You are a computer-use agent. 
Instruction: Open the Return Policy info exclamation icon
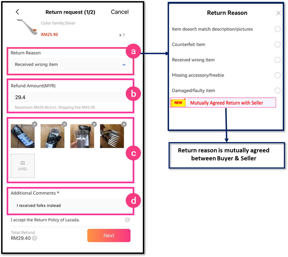coord(128,220)
